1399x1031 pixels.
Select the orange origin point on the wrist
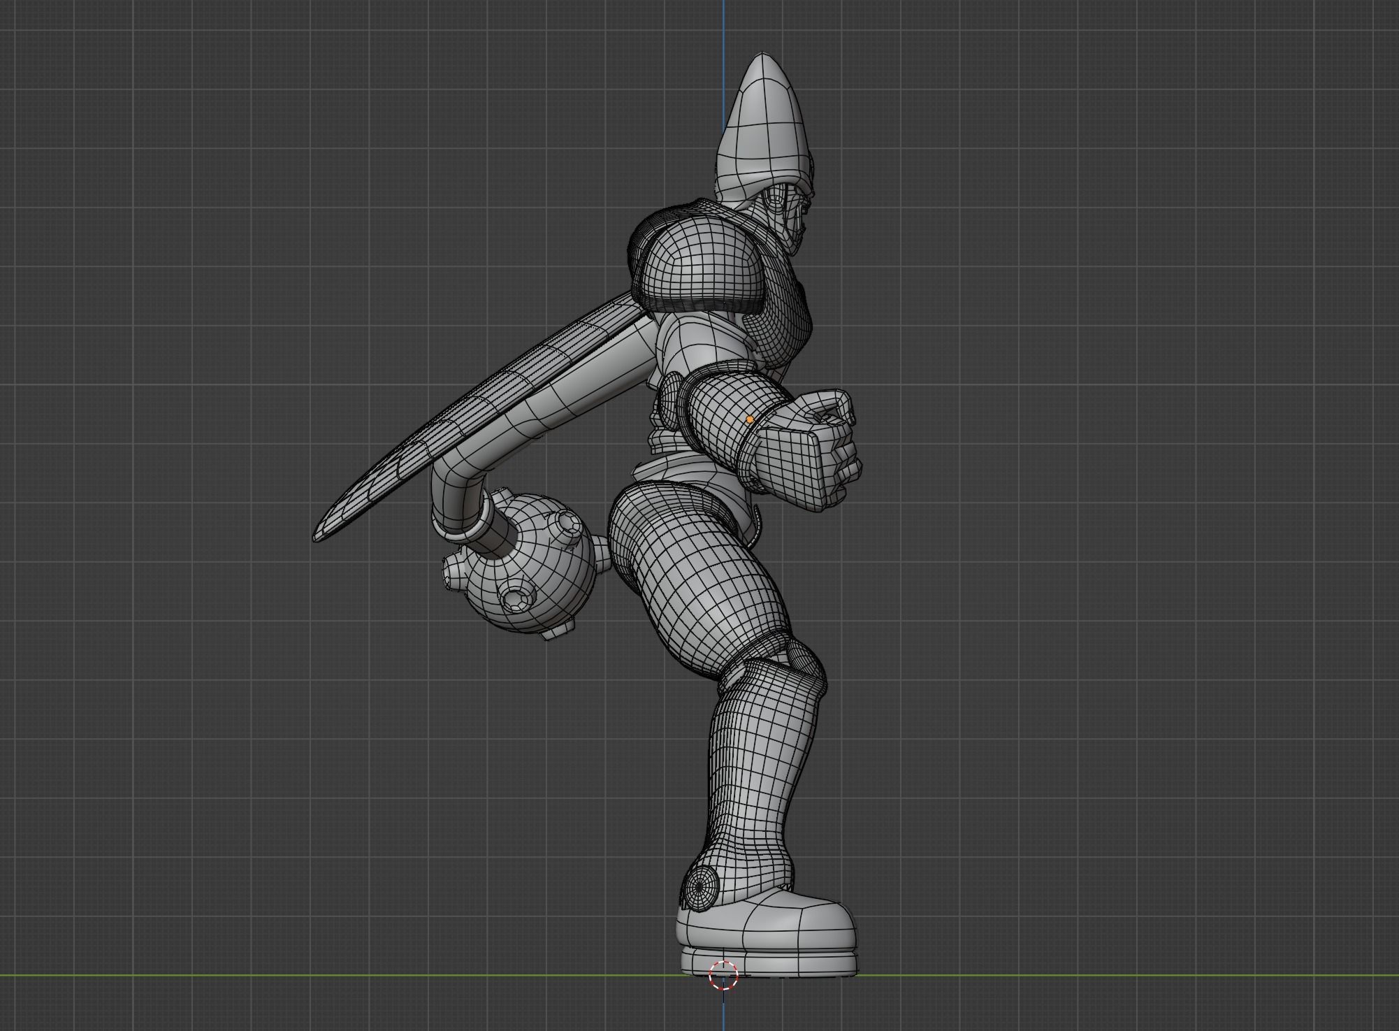tap(750, 419)
